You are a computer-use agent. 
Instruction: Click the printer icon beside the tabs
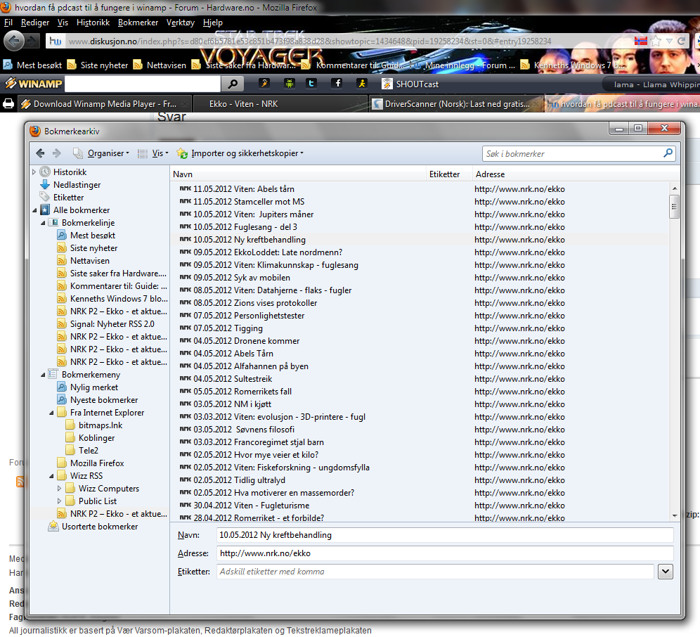coord(8,103)
